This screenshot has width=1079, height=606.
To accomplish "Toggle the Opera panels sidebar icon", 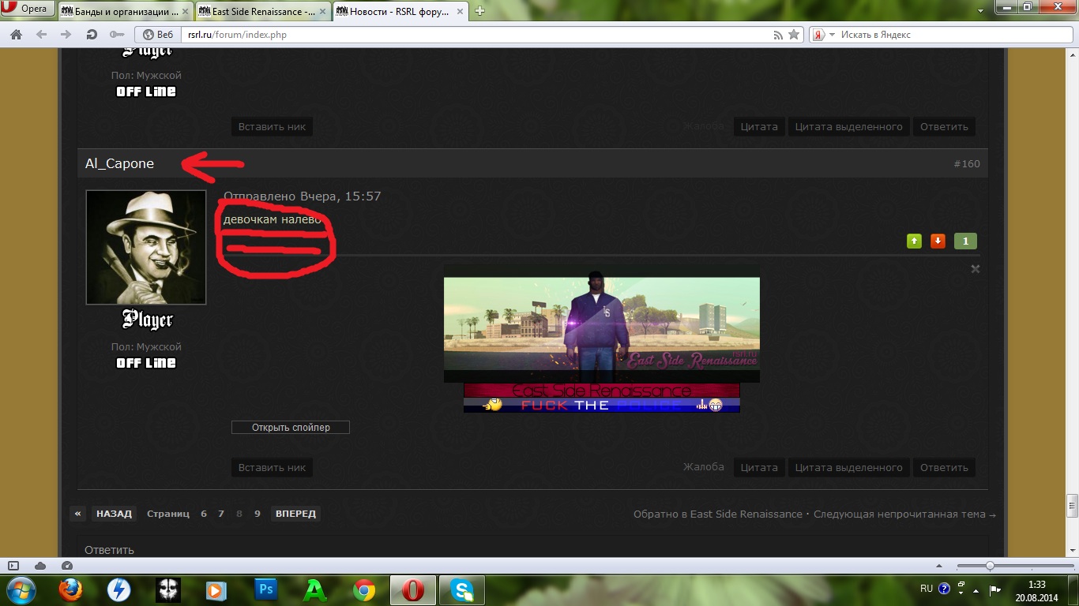I will tap(13, 566).
